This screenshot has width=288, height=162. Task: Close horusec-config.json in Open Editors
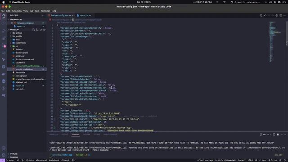pos(12,23)
